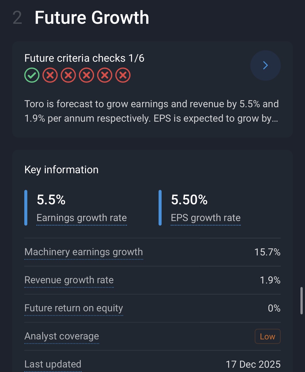The width and height of the screenshot is (305, 372).
Task: Click the fourth red failed check icon
Action: (105, 75)
